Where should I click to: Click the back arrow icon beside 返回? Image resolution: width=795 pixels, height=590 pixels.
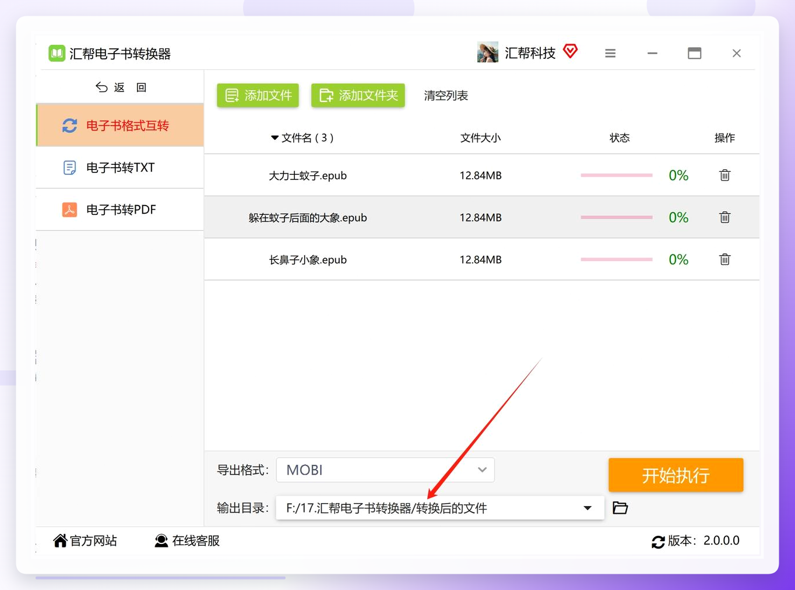pos(101,87)
